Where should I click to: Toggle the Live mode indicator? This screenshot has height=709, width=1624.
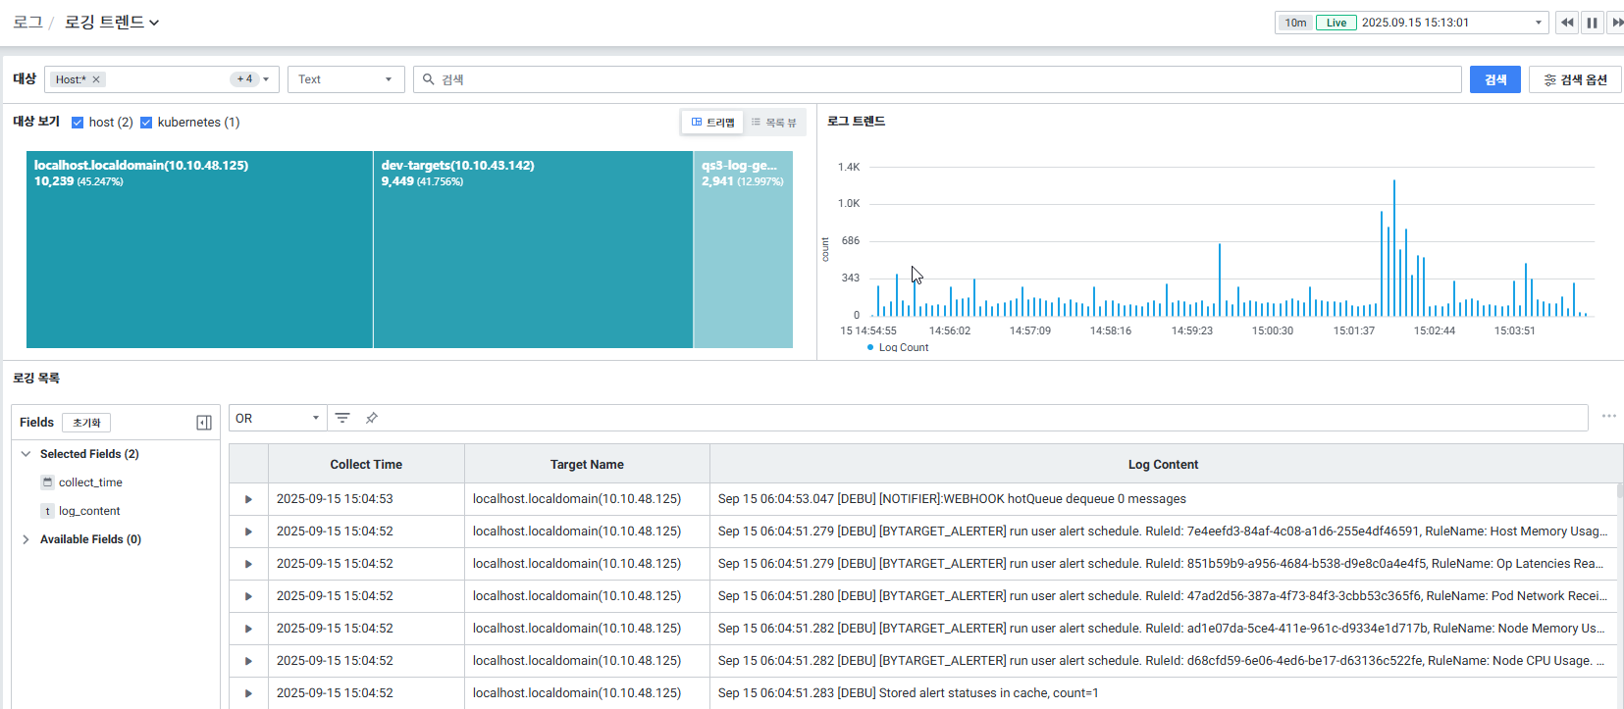coord(1336,23)
